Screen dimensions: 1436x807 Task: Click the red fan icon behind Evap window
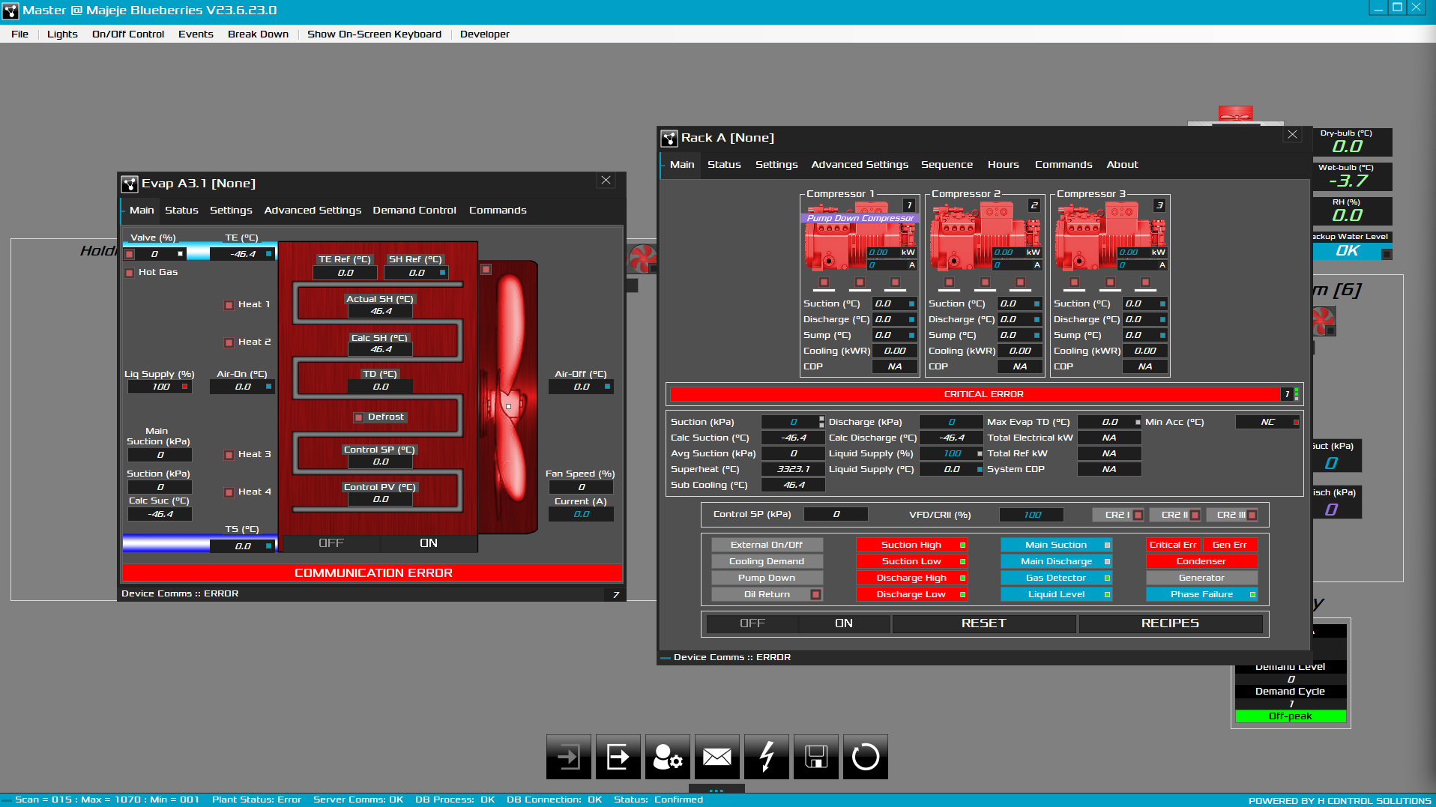click(x=643, y=259)
